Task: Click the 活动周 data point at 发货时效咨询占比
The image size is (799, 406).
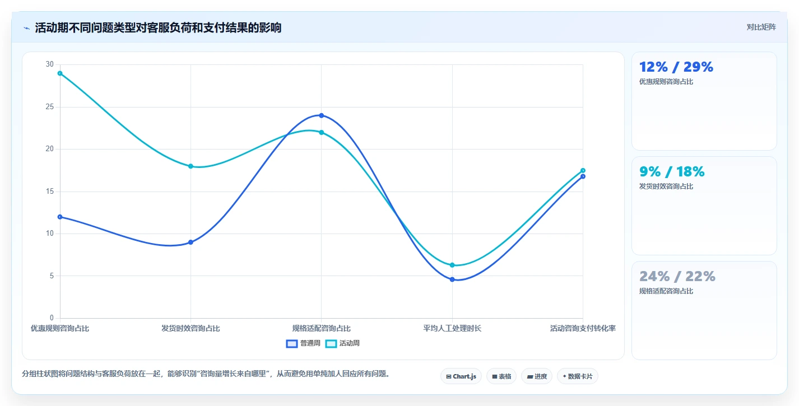Action: coord(191,166)
